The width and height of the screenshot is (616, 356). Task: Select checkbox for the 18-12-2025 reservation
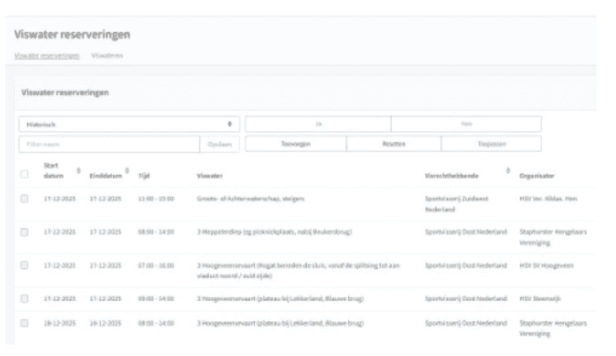point(24,323)
